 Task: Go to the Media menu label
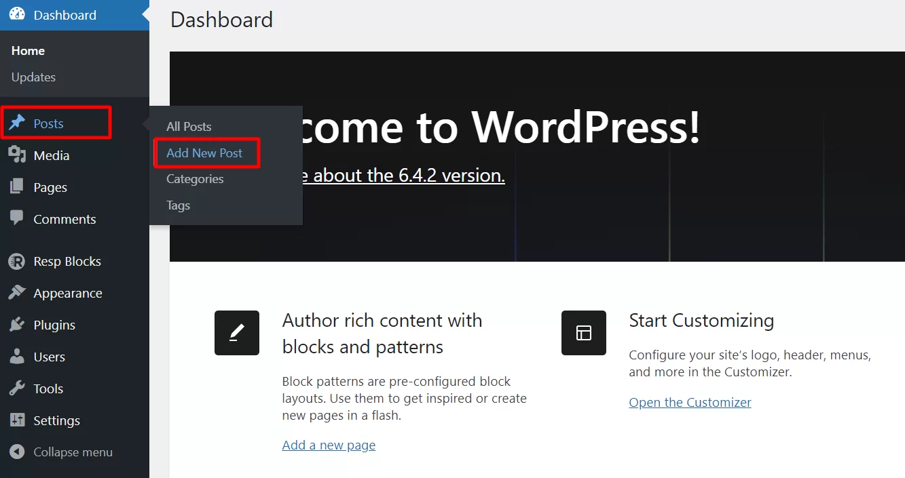tap(52, 155)
